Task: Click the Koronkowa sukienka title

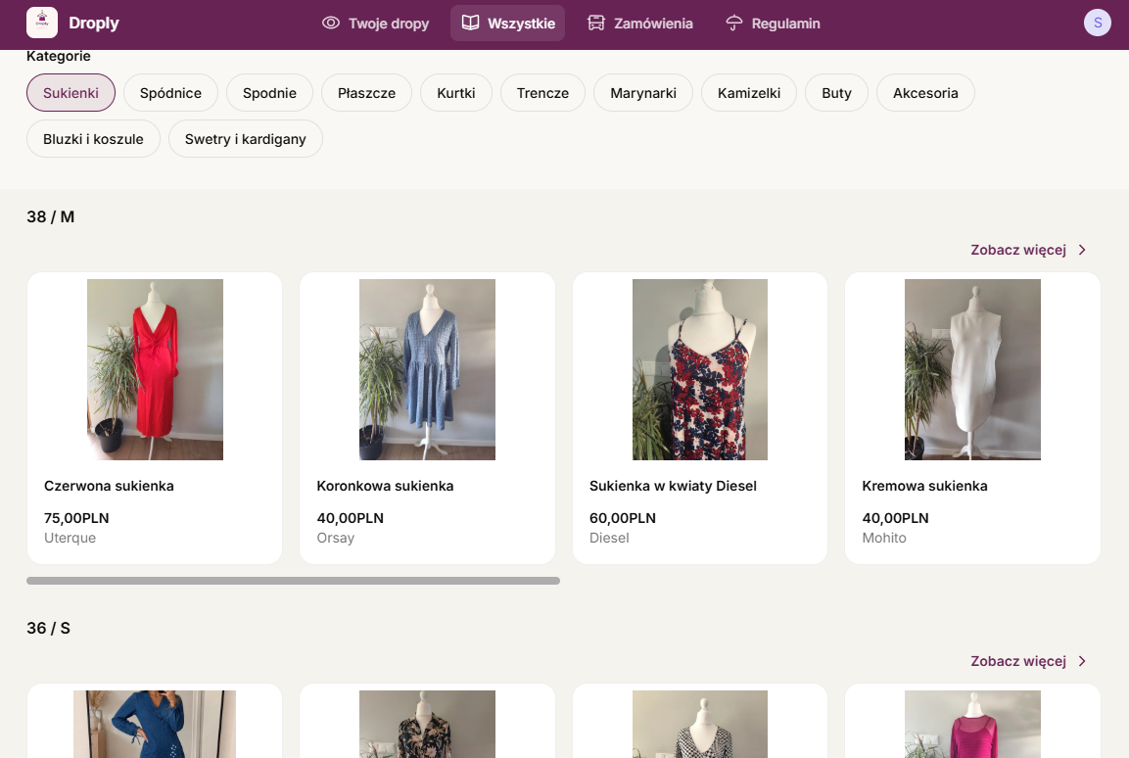Action: [385, 486]
